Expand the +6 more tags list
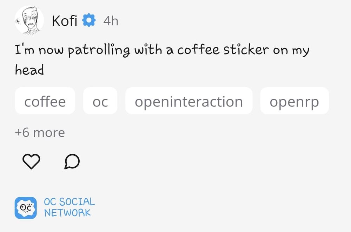This screenshot has height=232, width=351. tap(40, 133)
